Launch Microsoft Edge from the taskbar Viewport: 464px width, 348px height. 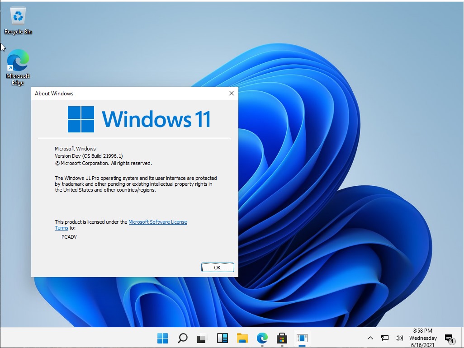coord(262,338)
